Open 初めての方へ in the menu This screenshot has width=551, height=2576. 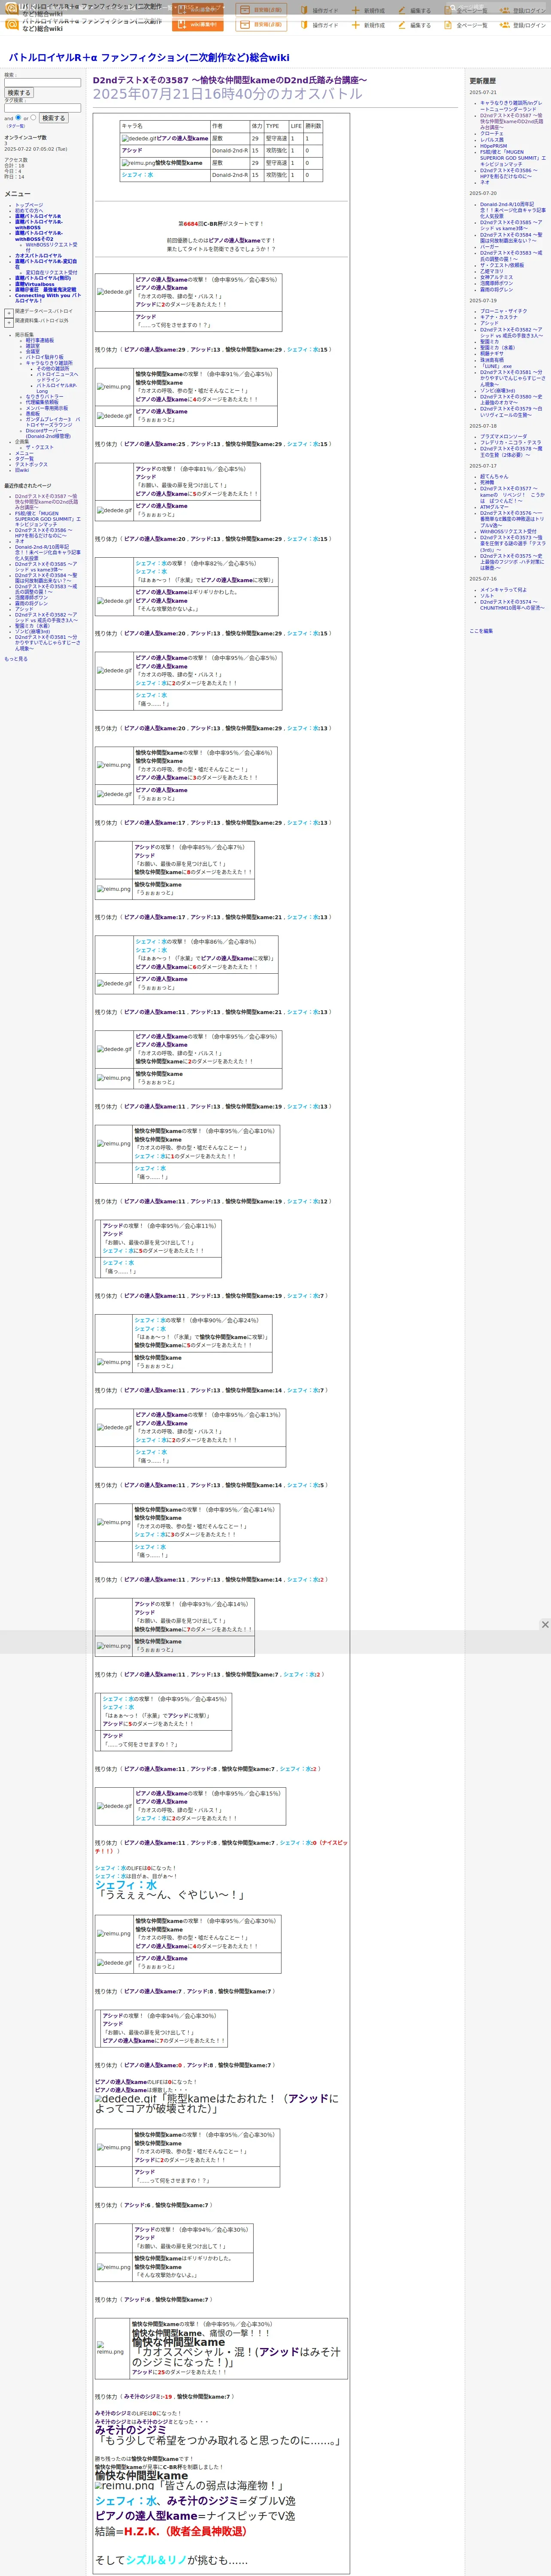tap(29, 211)
